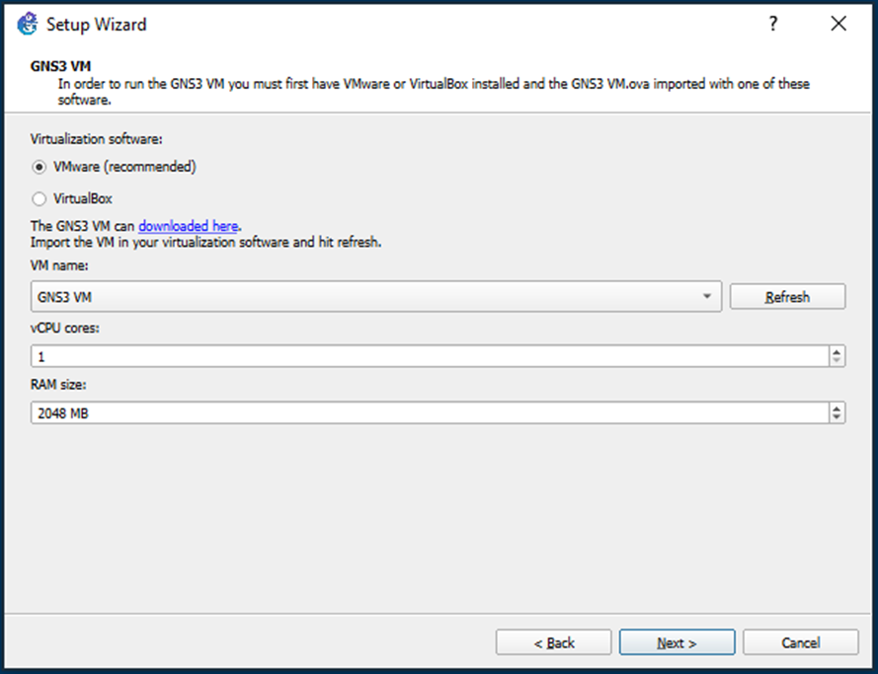The image size is (878, 674).
Task: Increase vCPU cores with up arrow
Action: point(837,352)
